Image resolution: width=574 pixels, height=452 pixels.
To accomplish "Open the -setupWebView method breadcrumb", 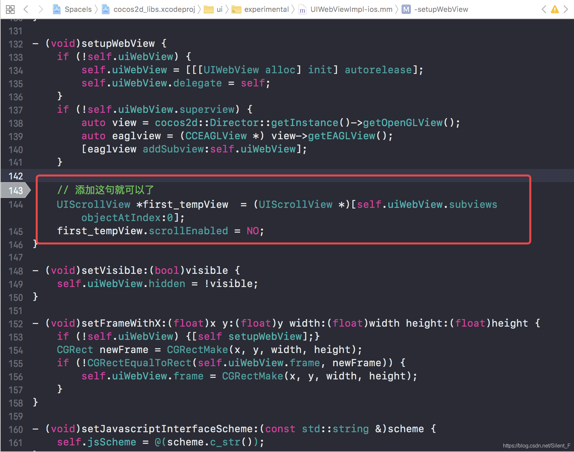I will pyautogui.click(x=441, y=9).
